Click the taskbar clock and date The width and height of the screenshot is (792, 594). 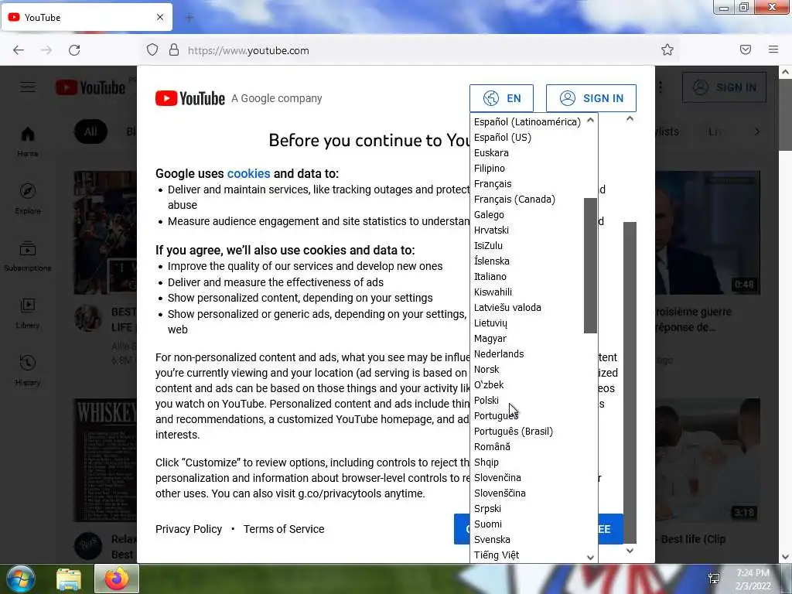[x=753, y=579]
